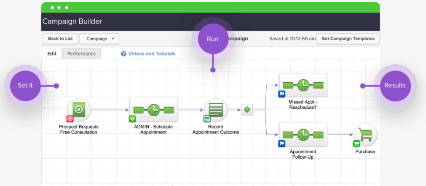
Task: Open the Videos and Tutorials link
Action: (x=152, y=54)
